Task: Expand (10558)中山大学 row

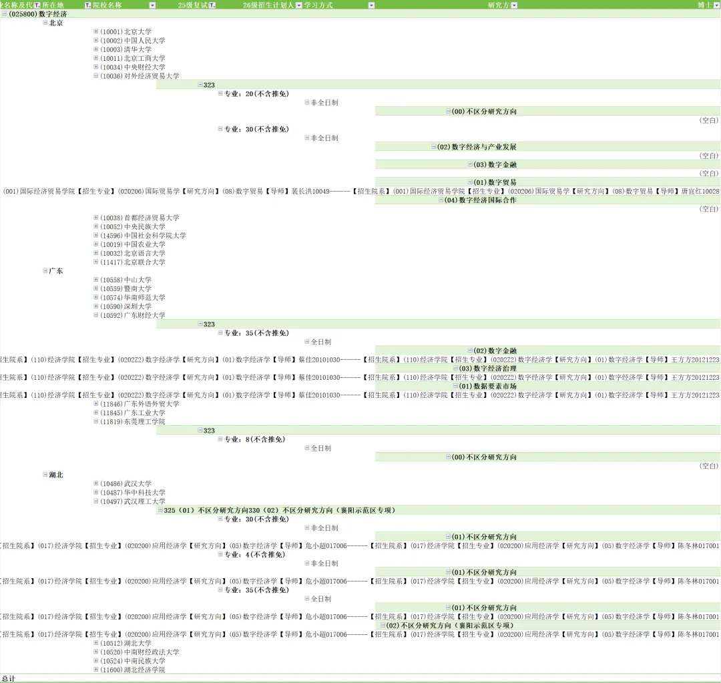Action: 95,279
